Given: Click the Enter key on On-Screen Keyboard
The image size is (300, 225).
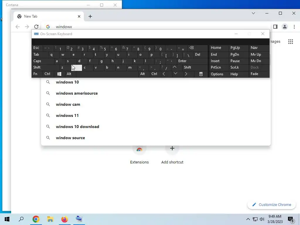Looking at the screenshot, I should click(x=192, y=61).
